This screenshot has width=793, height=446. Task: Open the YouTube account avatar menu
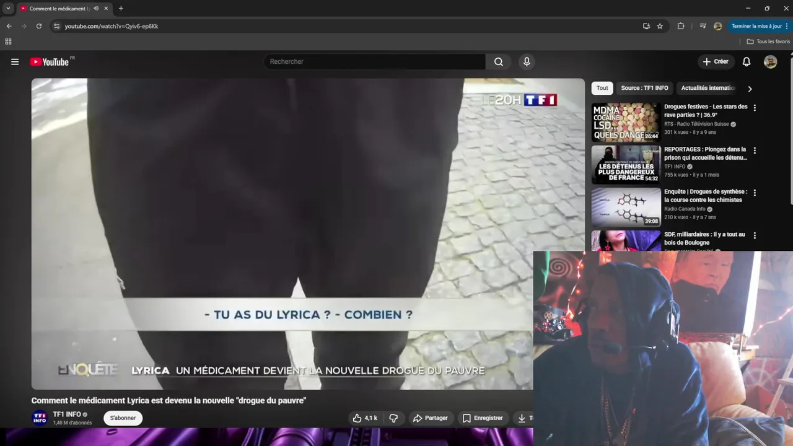click(770, 62)
